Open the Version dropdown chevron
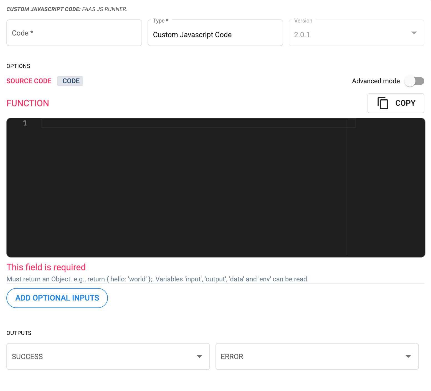Screen dimensions: 431x391 [414, 33]
